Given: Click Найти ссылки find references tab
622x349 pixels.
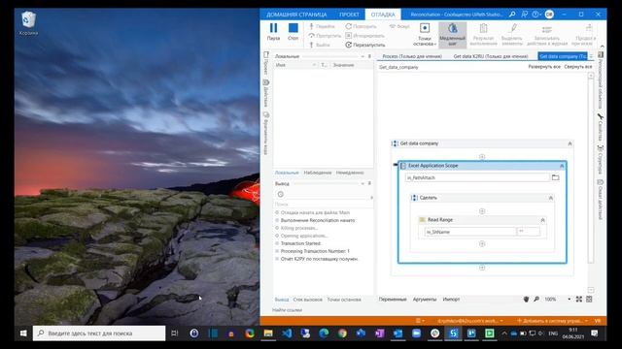Looking at the screenshot, I should 288,310.
